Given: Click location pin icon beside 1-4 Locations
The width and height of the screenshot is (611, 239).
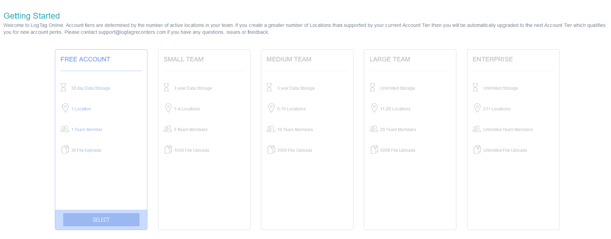Looking at the screenshot, I should [168, 108].
